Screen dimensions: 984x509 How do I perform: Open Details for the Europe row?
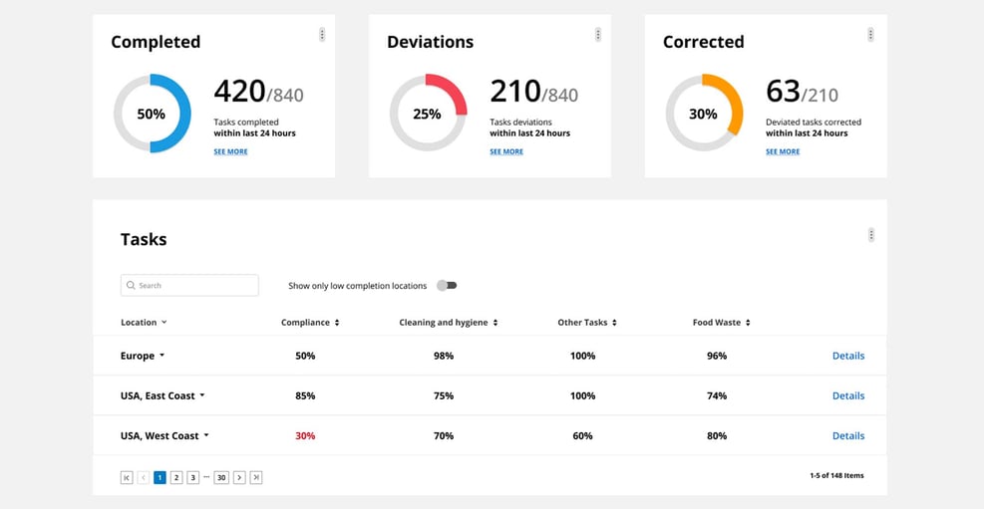click(x=847, y=356)
